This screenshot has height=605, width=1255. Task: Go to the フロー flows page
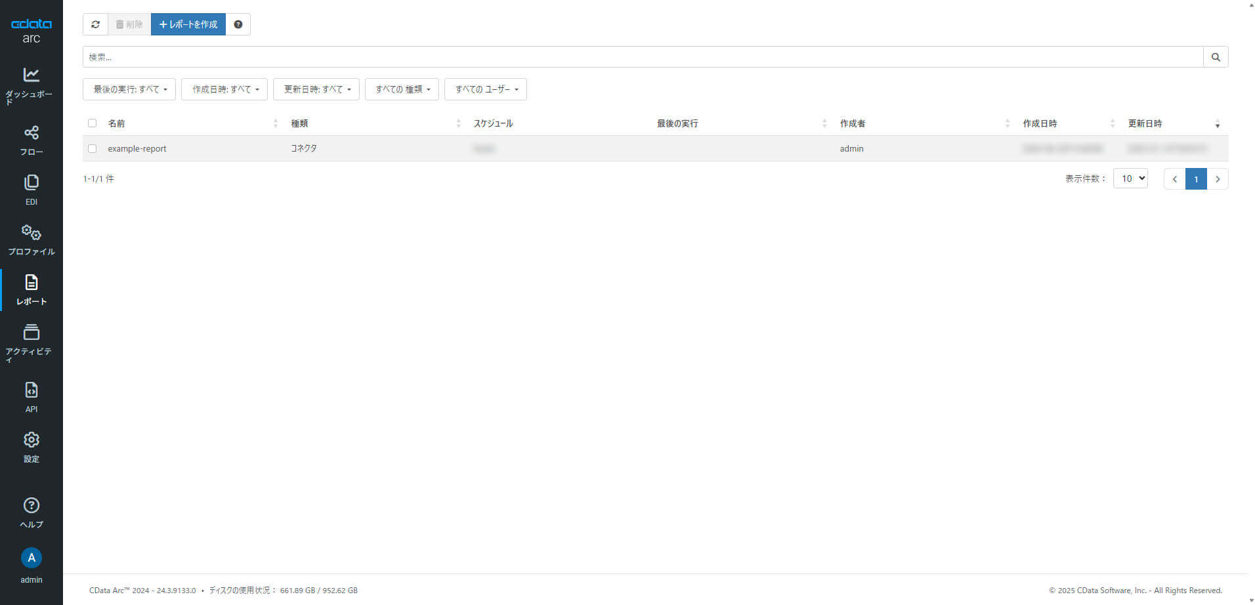(x=31, y=140)
